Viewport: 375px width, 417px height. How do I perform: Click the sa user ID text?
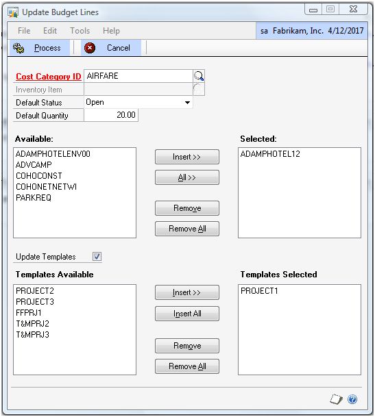point(264,31)
